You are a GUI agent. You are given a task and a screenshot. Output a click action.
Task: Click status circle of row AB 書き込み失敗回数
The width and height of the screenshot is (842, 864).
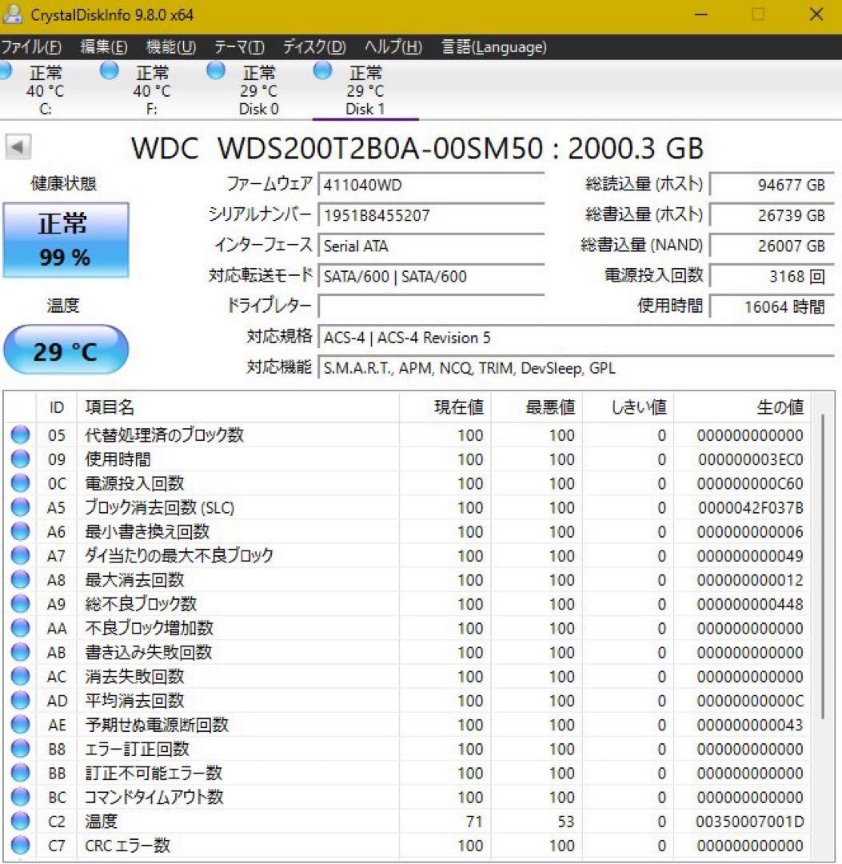click(x=20, y=653)
